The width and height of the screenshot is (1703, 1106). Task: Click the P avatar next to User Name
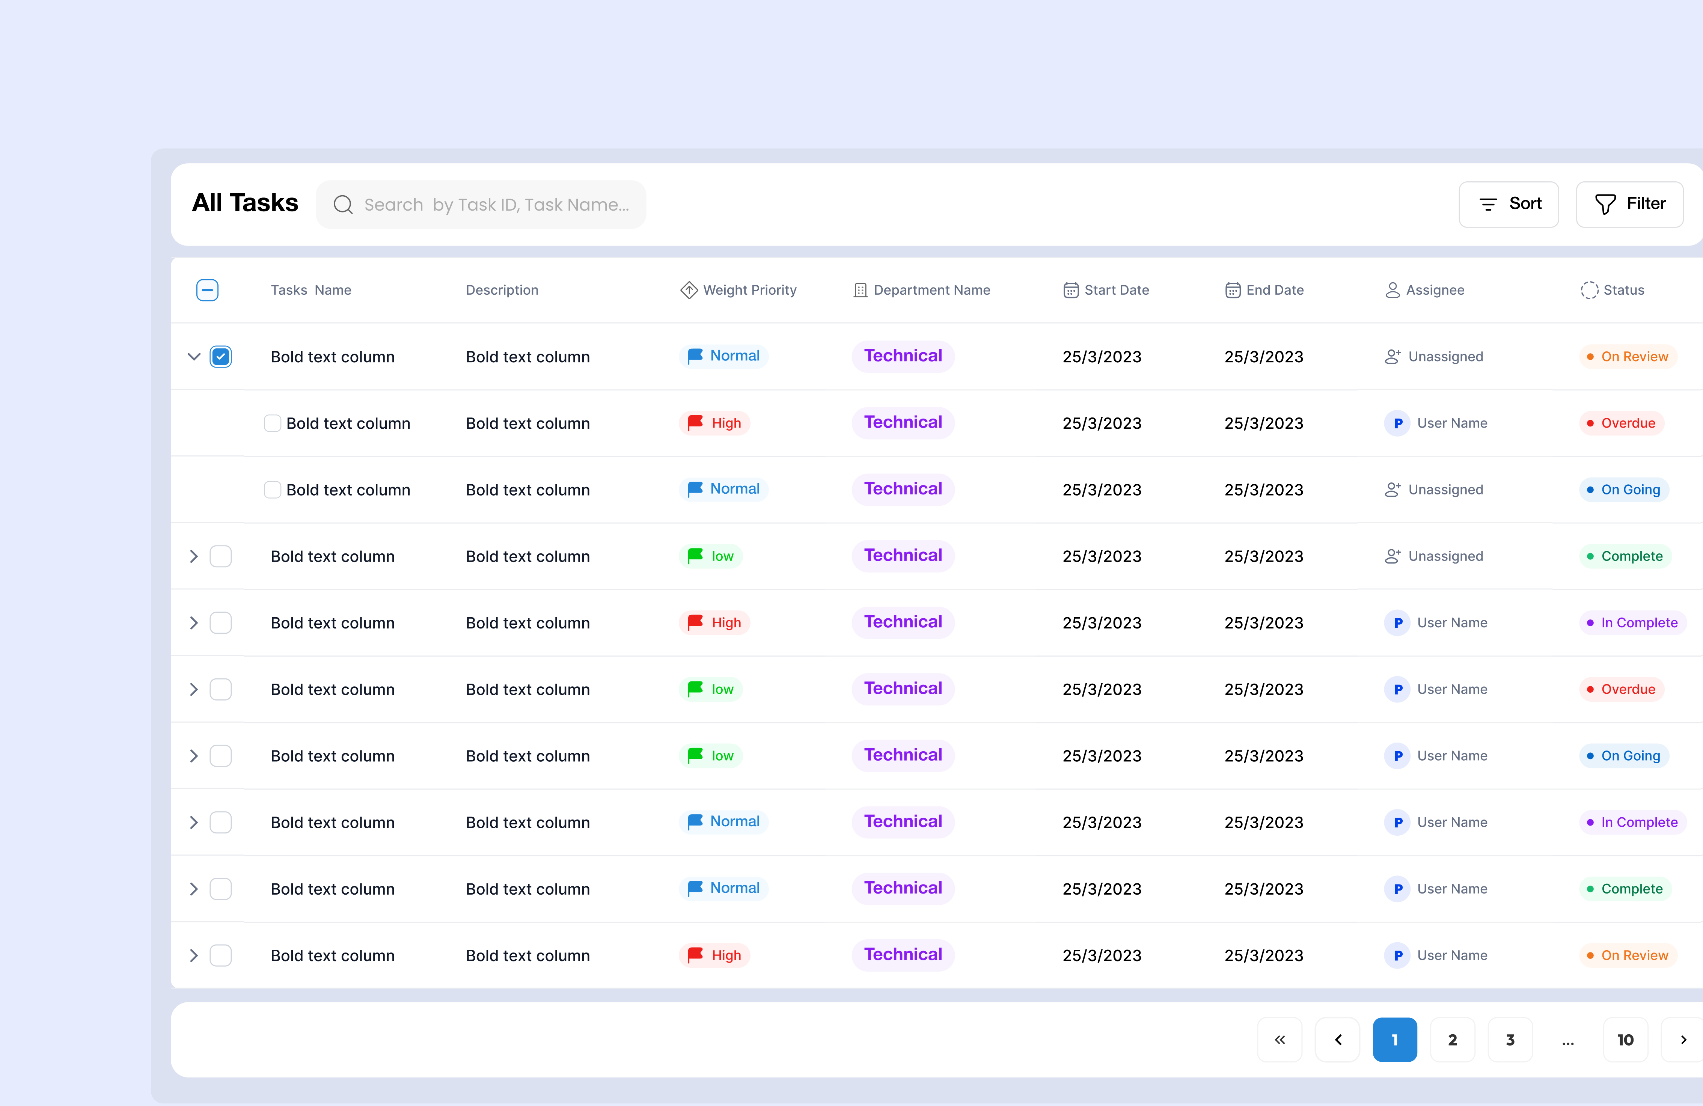click(x=1397, y=423)
